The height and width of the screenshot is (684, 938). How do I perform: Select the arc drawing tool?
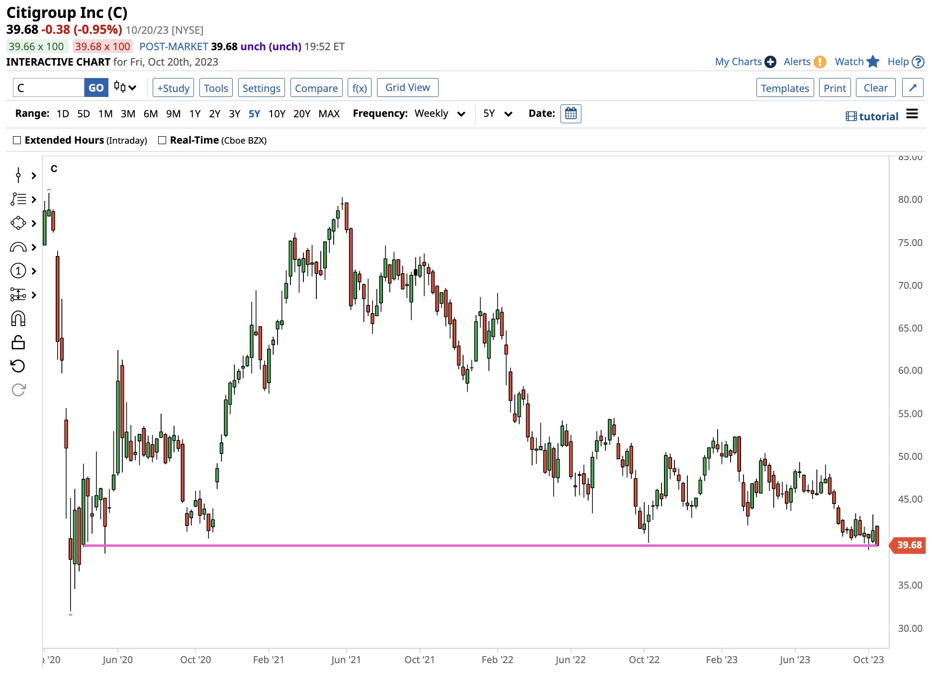click(18, 247)
